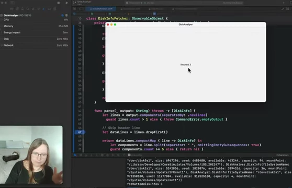Switch to the fourth editor tab
This screenshot has width=292, height=188.
click(x=185, y=9)
